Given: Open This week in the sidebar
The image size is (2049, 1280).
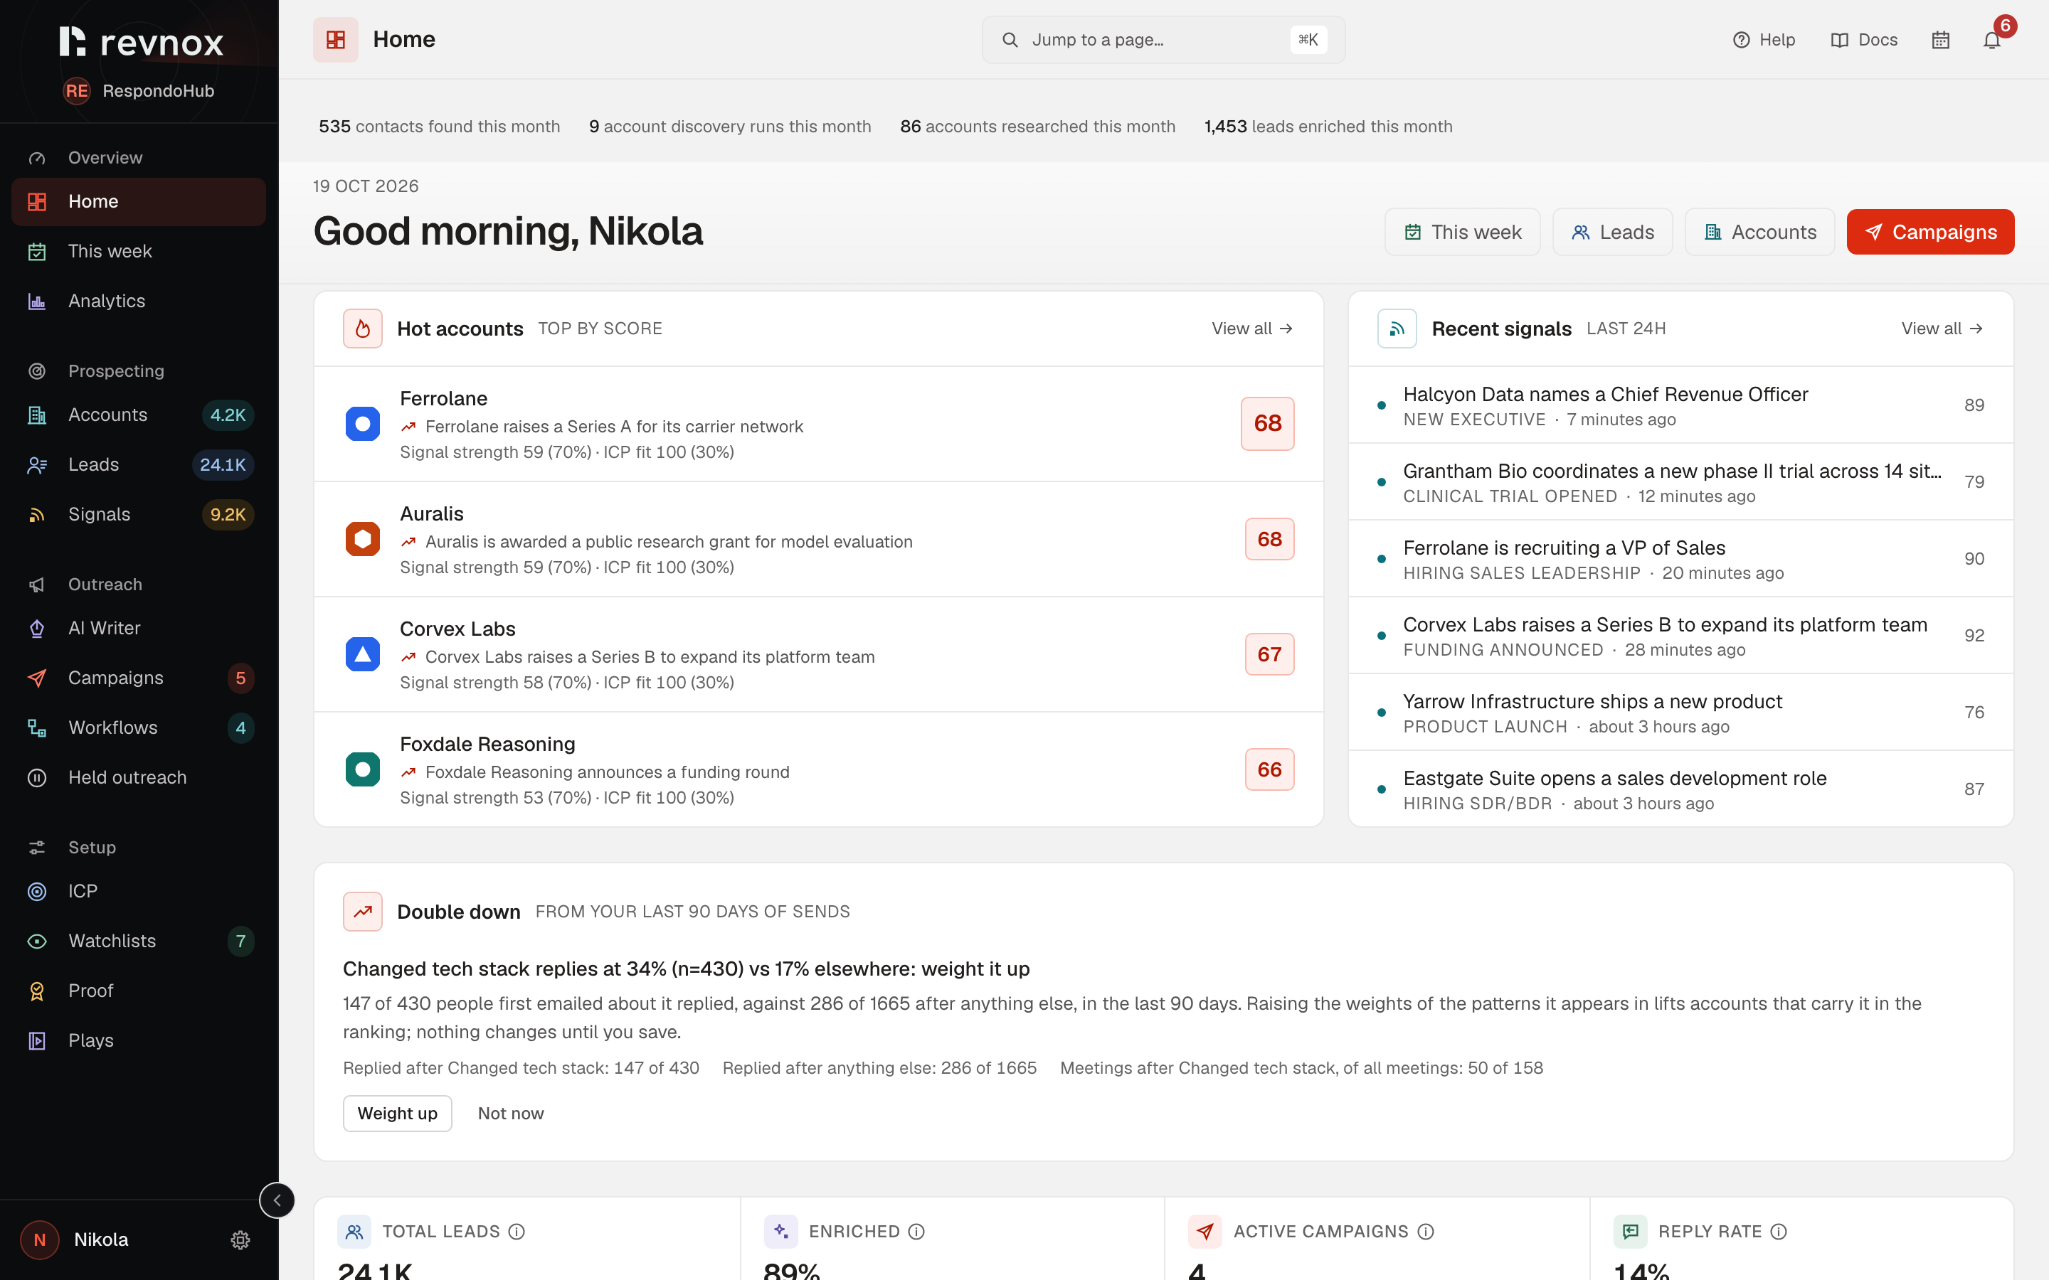Looking at the screenshot, I should [x=139, y=252].
